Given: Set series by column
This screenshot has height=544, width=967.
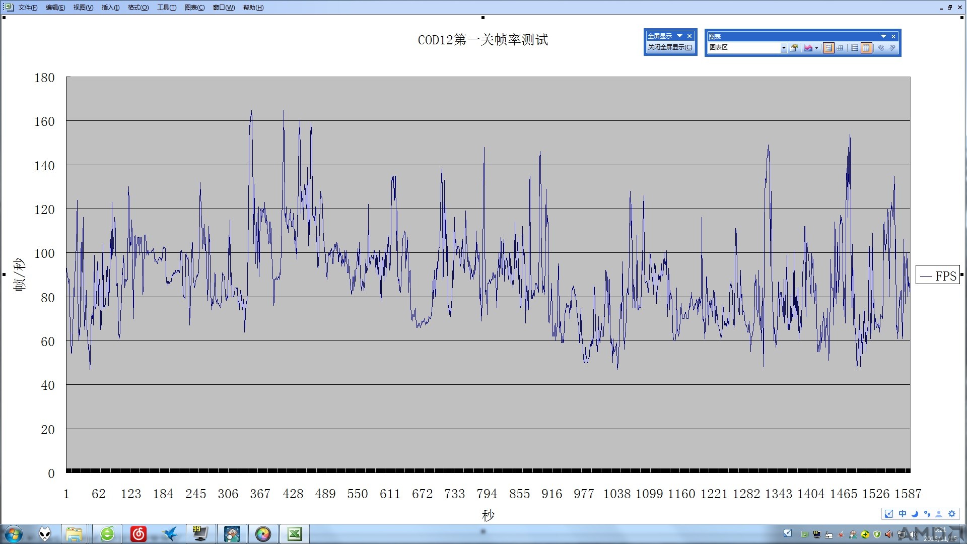Looking at the screenshot, I should click(x=866, y=48).
